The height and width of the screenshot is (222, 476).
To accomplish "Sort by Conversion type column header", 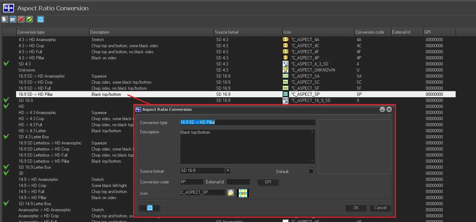I will [x=53, y=32].
